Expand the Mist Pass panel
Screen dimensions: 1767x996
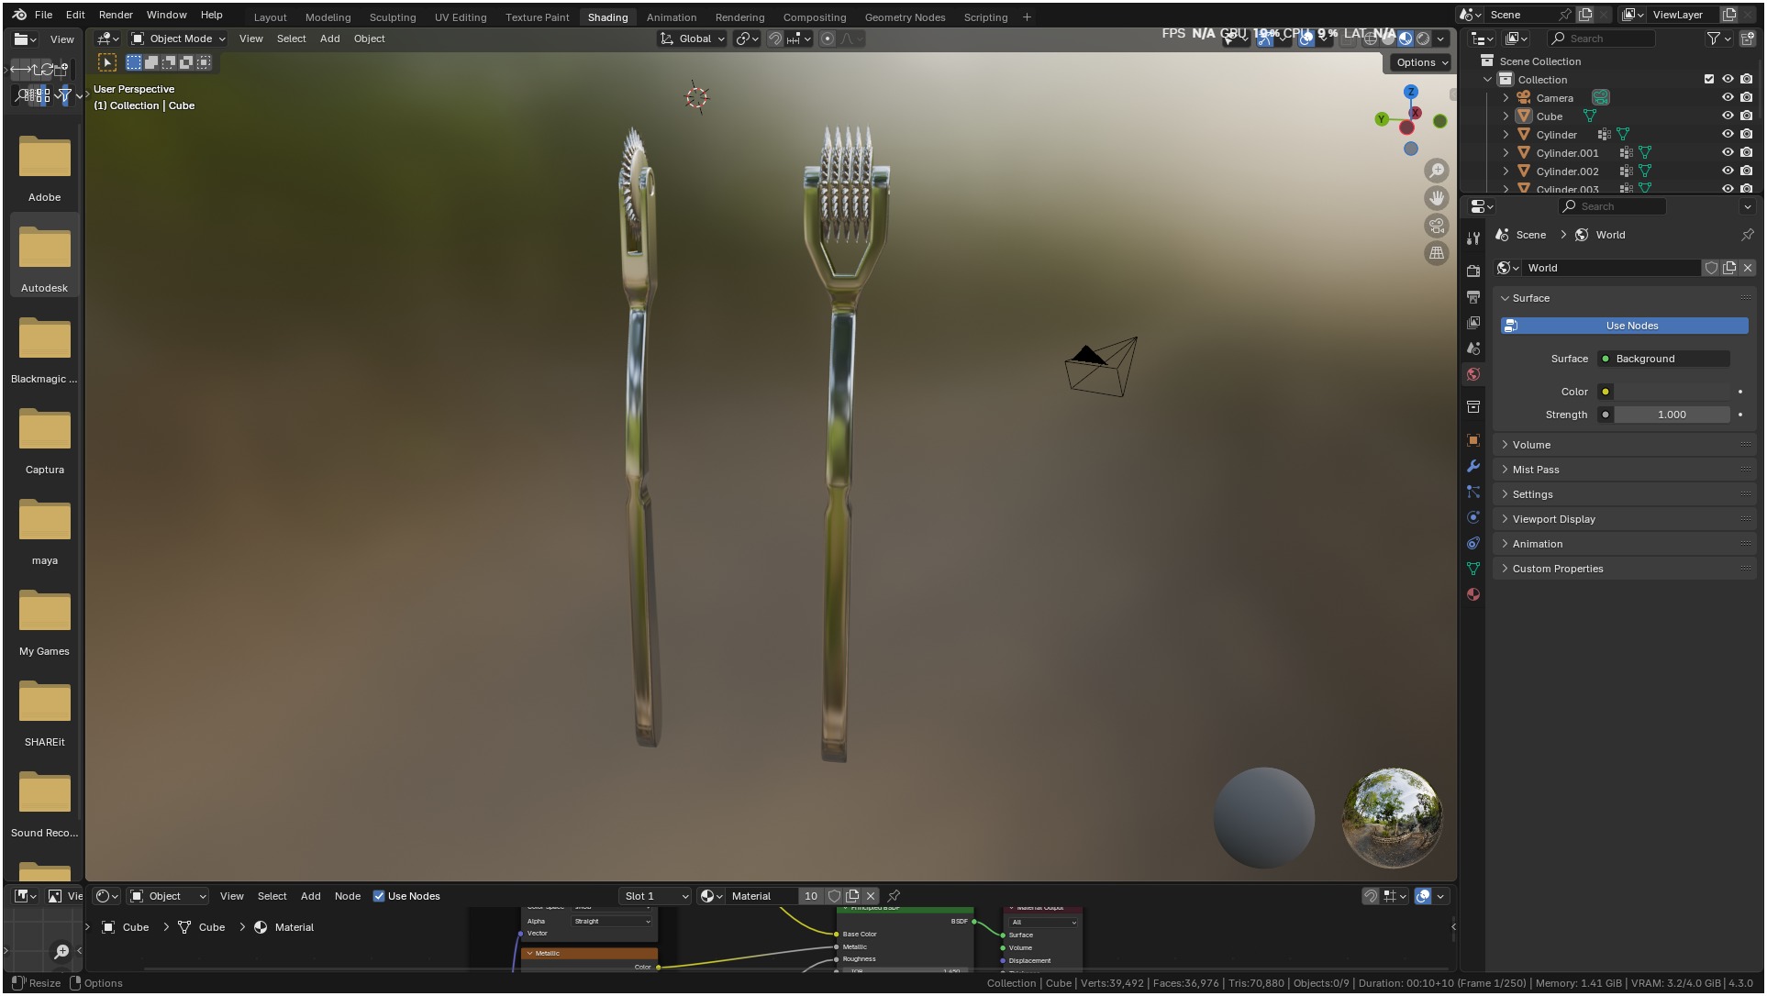1535,470
